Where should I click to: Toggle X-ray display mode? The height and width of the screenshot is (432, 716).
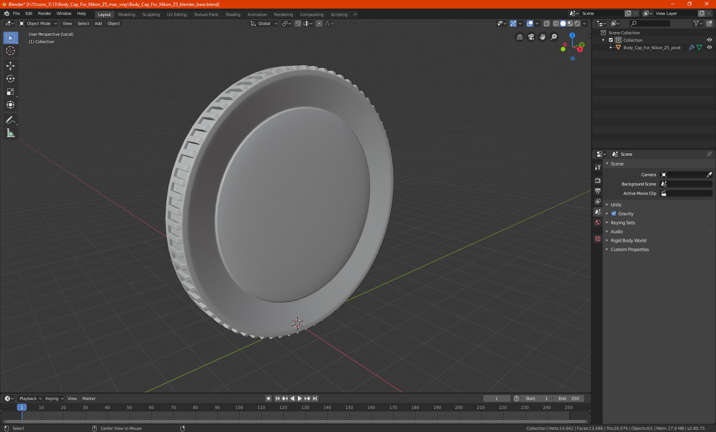[x=546, y=23]
